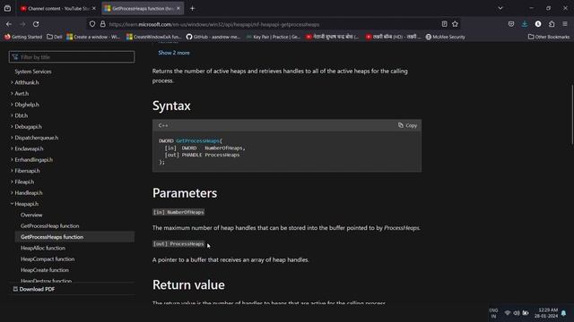The image size is (574, 322).
Task: Expand the Debugapi.h tree node
Action: [12, 127]
